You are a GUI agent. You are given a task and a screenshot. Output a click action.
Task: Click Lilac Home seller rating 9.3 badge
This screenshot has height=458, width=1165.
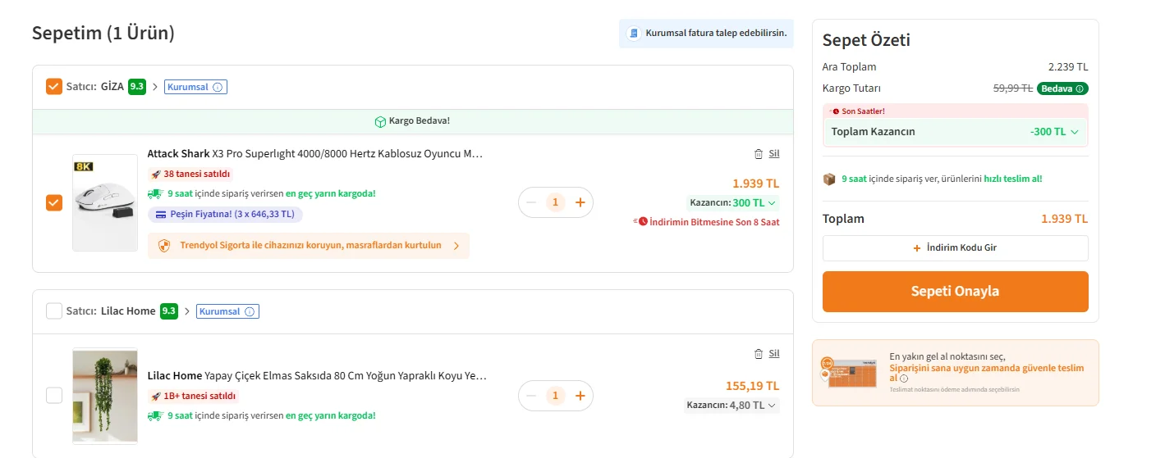169,311
